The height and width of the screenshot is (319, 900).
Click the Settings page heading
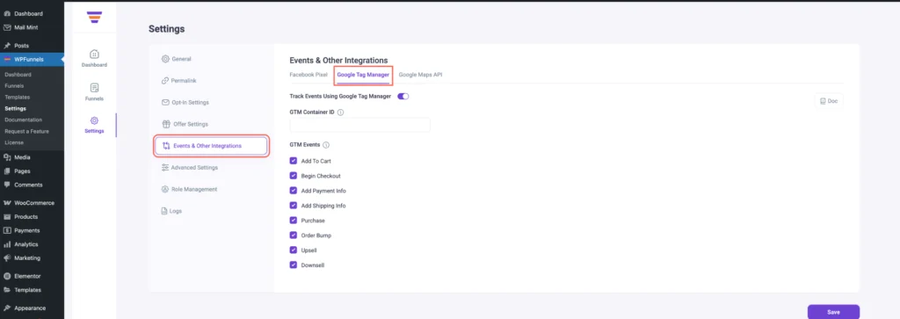coord(166,29)
